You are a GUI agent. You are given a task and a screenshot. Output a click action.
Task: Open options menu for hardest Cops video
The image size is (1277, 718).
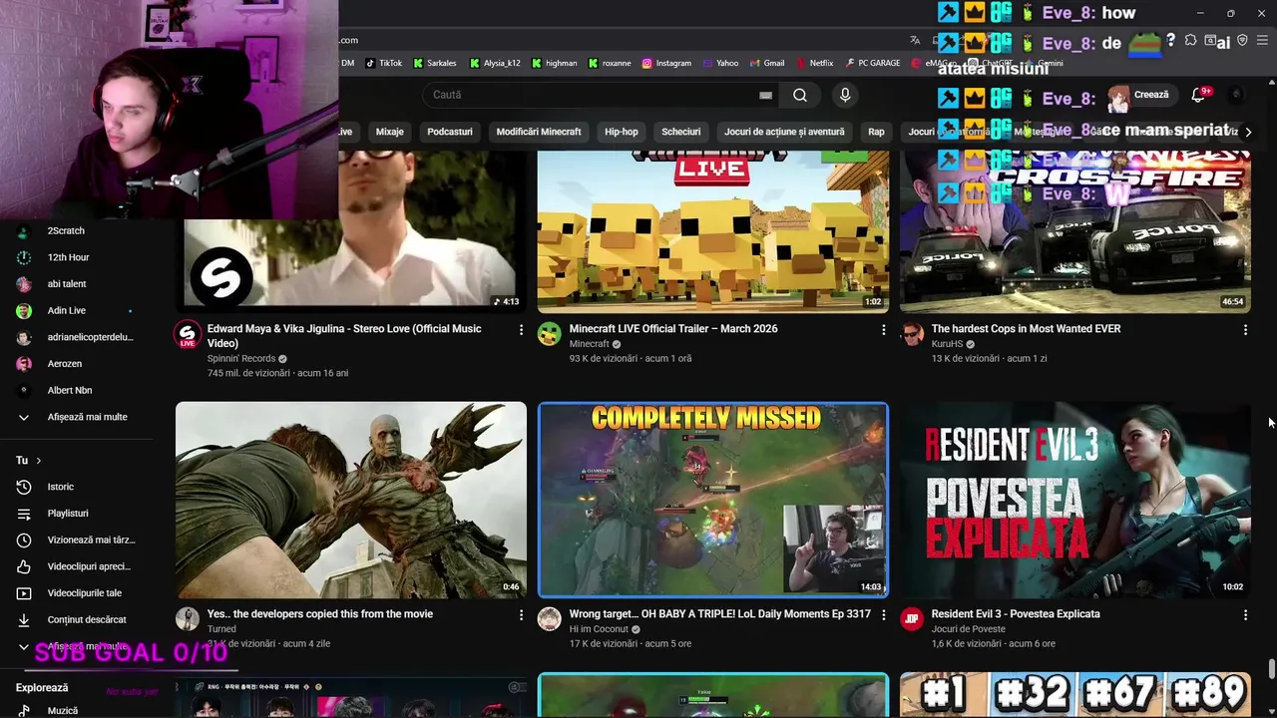coord(1245,329)
